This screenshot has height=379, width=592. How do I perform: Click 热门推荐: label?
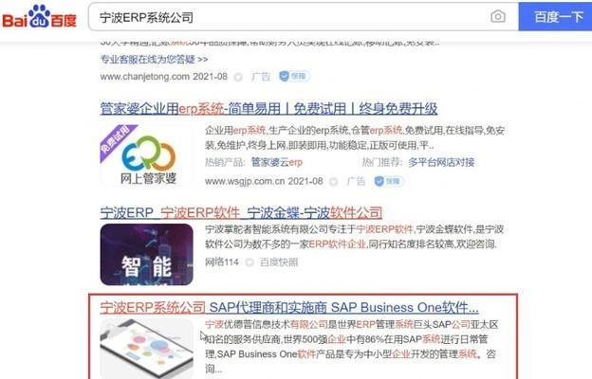pos(381,162)
